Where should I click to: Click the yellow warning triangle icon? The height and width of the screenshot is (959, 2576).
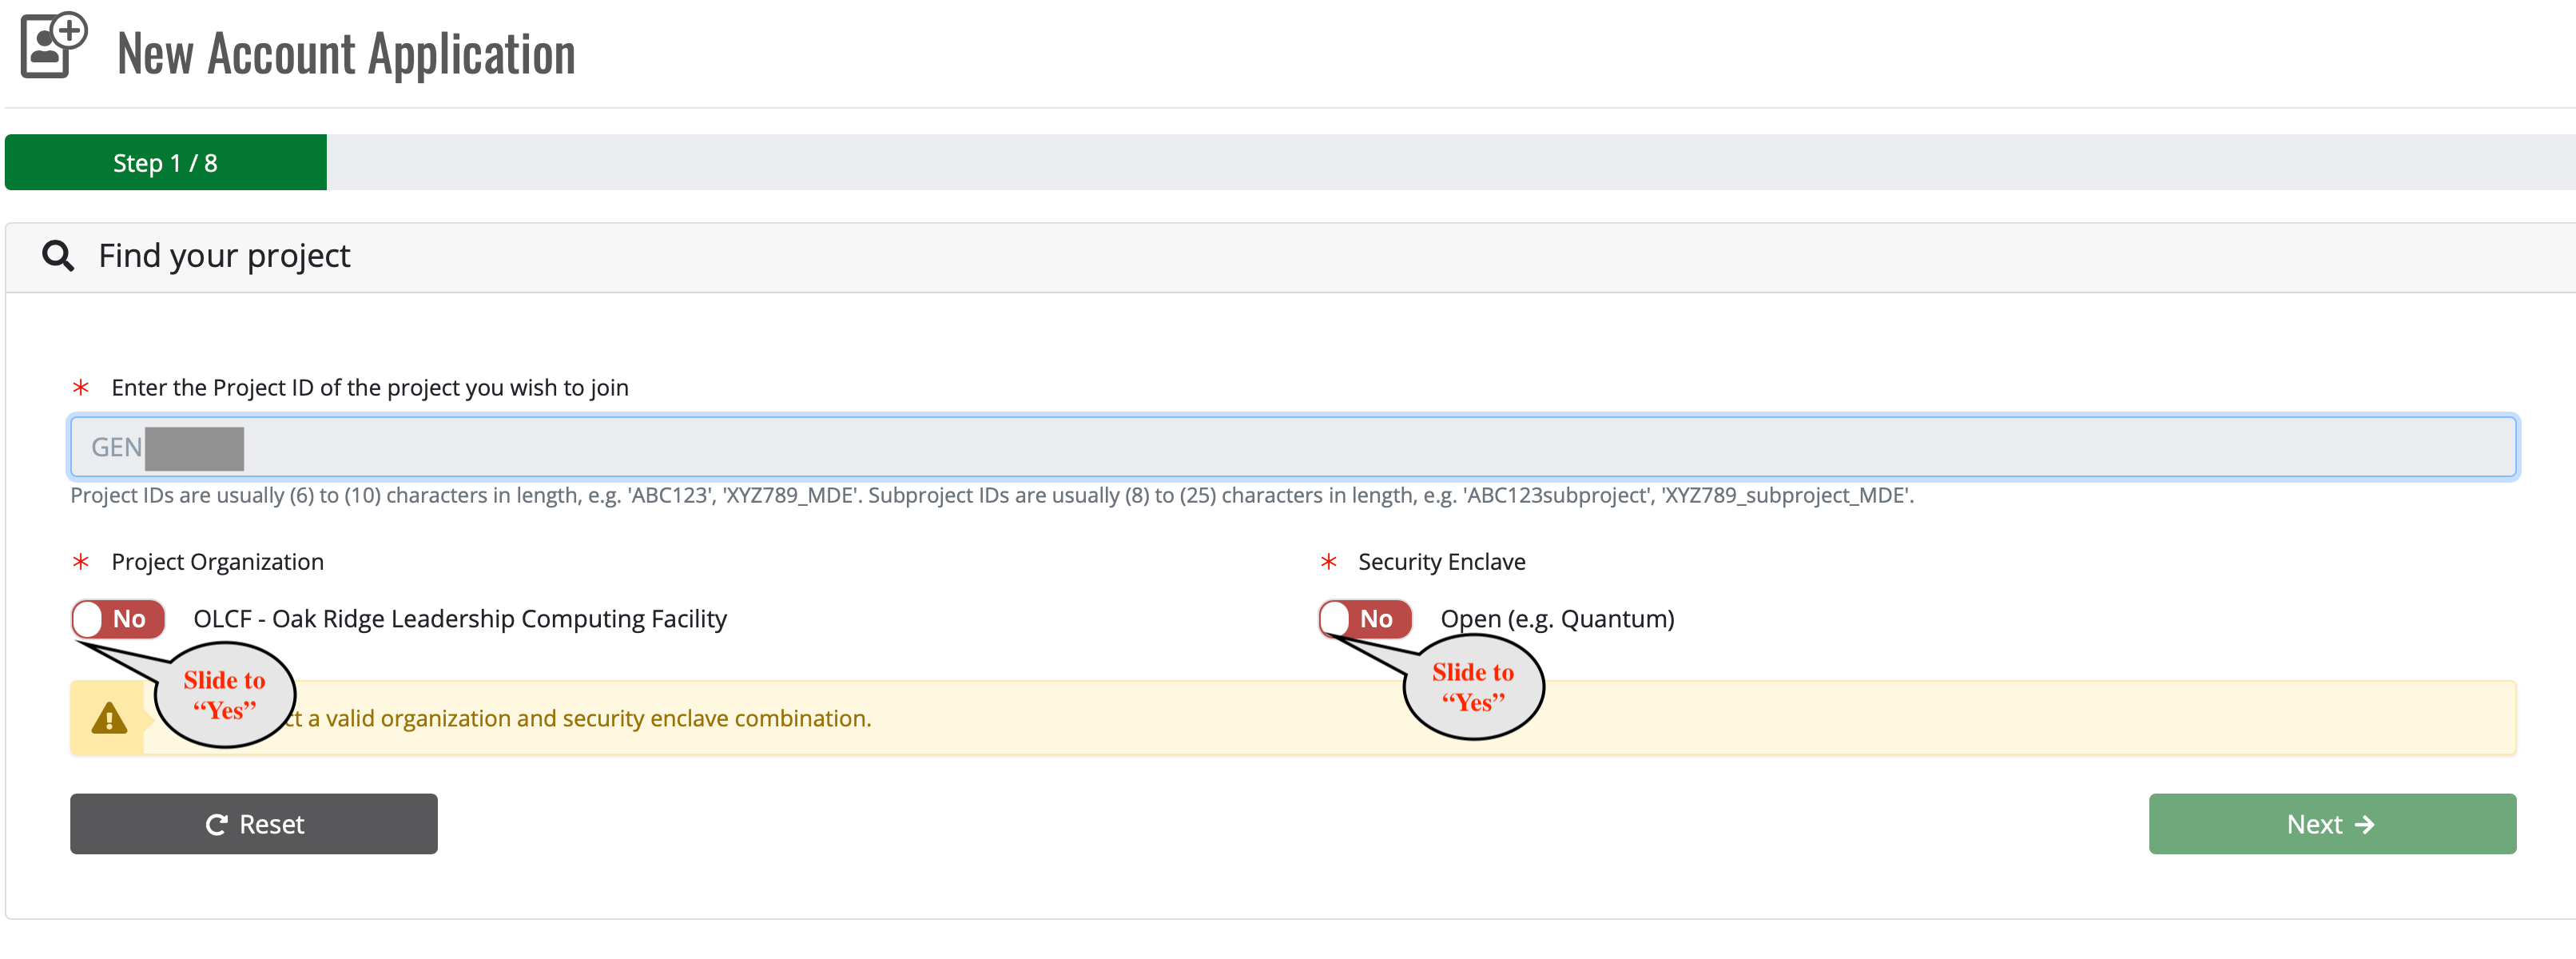pos(109,718)
